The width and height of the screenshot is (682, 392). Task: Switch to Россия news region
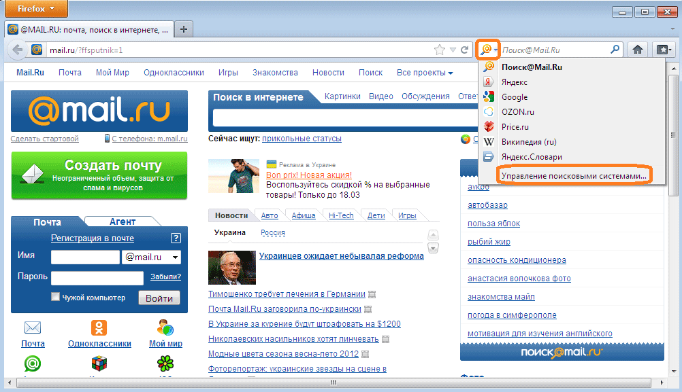click(273, 232)
